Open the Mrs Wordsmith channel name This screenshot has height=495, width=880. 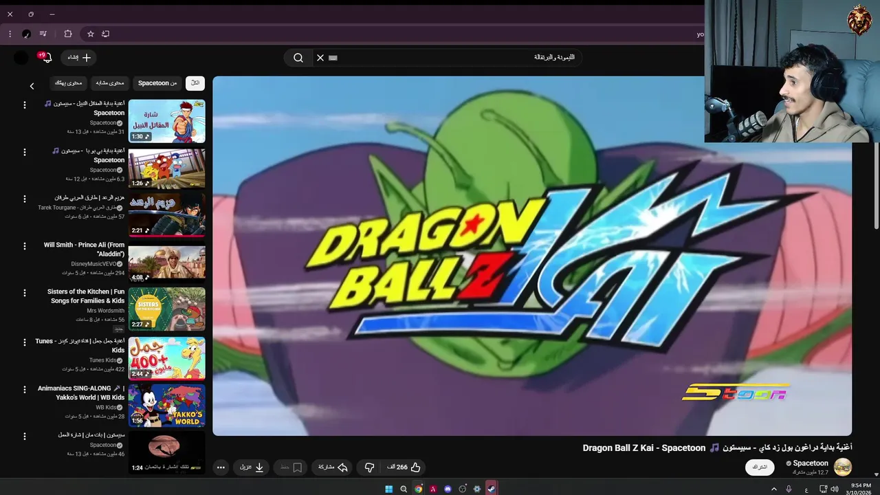pos(105,311)
